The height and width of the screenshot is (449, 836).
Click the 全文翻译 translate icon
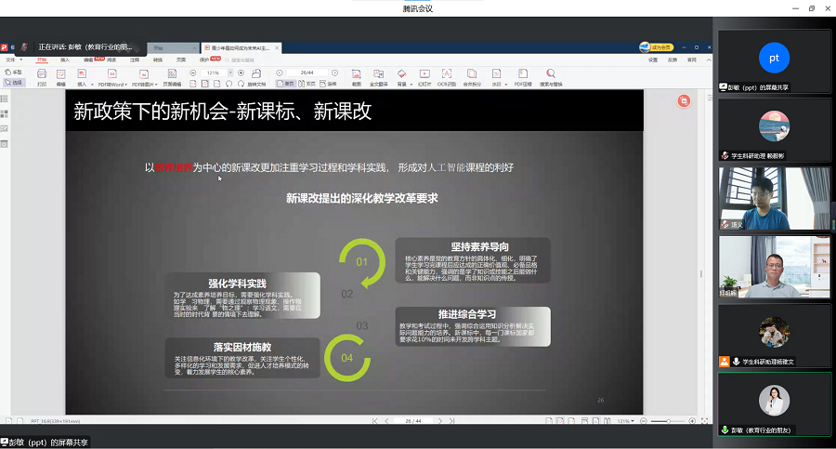[x=378, y=74]
